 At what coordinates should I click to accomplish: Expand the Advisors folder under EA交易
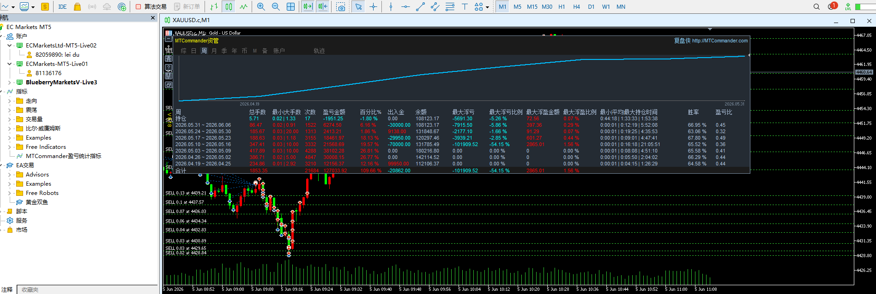point(9,174)
